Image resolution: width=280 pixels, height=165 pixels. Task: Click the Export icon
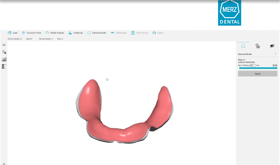pos(154,33)
